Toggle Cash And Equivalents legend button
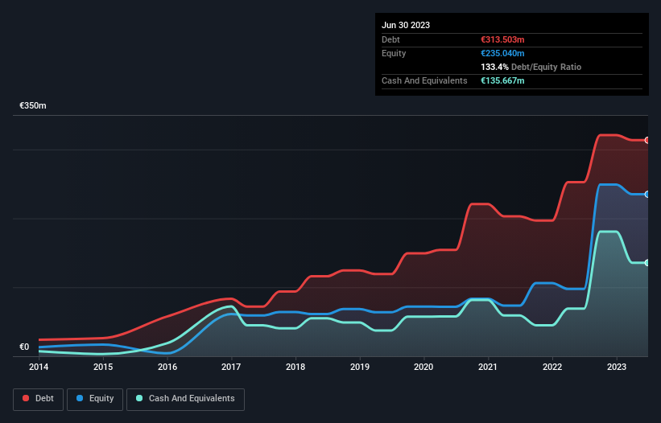Screen dimensions: 661x423 click(x=185, y=399)
